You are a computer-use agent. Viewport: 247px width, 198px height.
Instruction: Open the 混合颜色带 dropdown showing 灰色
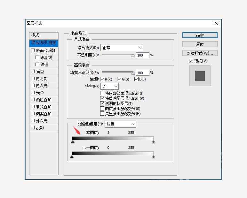click(120, 124)
